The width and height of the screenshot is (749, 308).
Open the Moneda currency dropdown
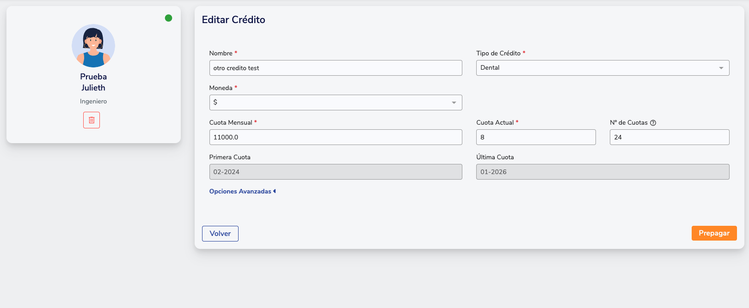tap(336, 103)
